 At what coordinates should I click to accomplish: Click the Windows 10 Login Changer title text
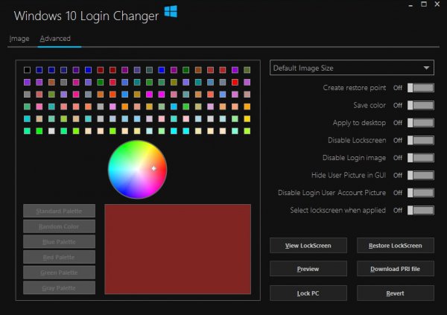(x=86, y=16)
